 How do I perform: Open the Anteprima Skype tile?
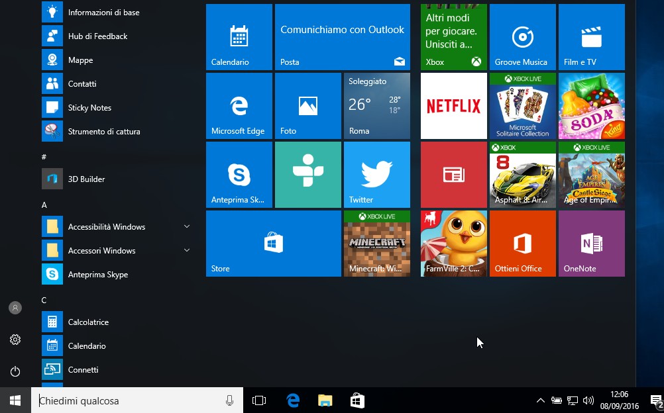pos(239,175)
